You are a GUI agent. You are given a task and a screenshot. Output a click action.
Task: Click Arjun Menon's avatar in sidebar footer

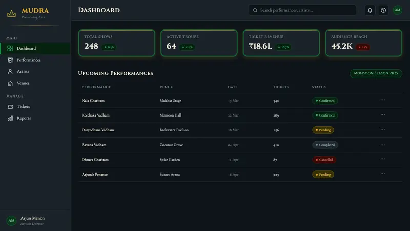click(11, 221)
